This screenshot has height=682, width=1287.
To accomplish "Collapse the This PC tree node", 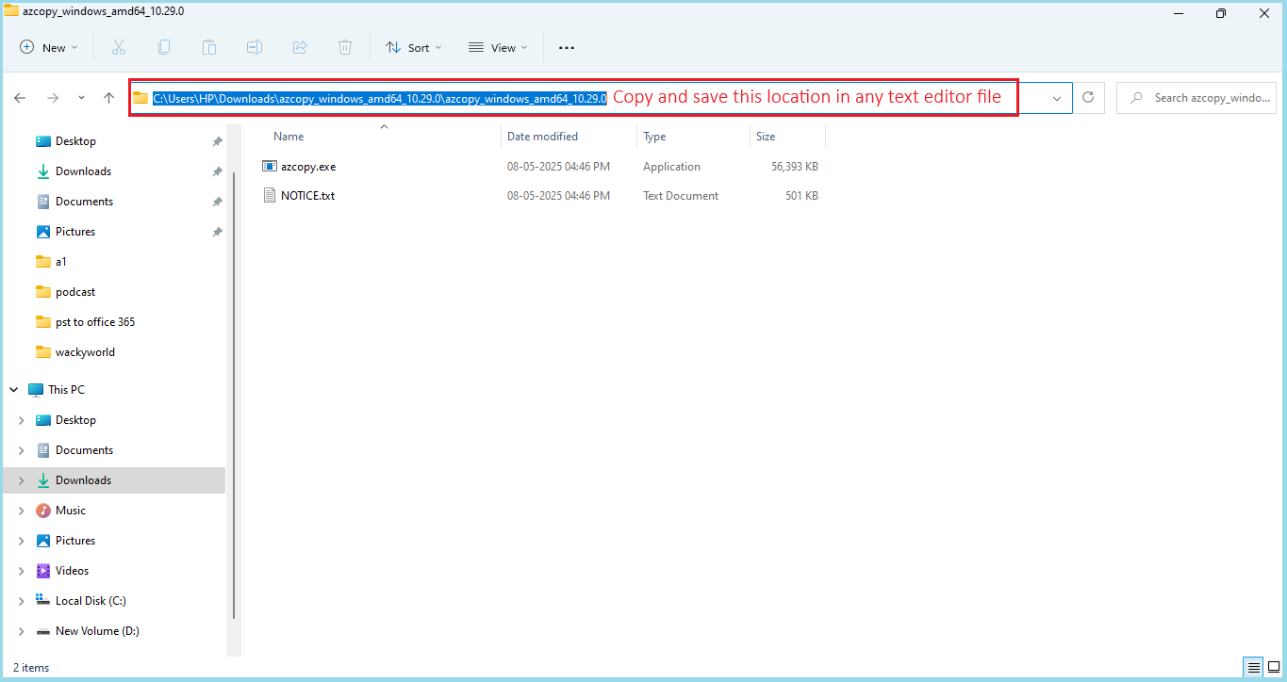I will (x=14, y=390).
